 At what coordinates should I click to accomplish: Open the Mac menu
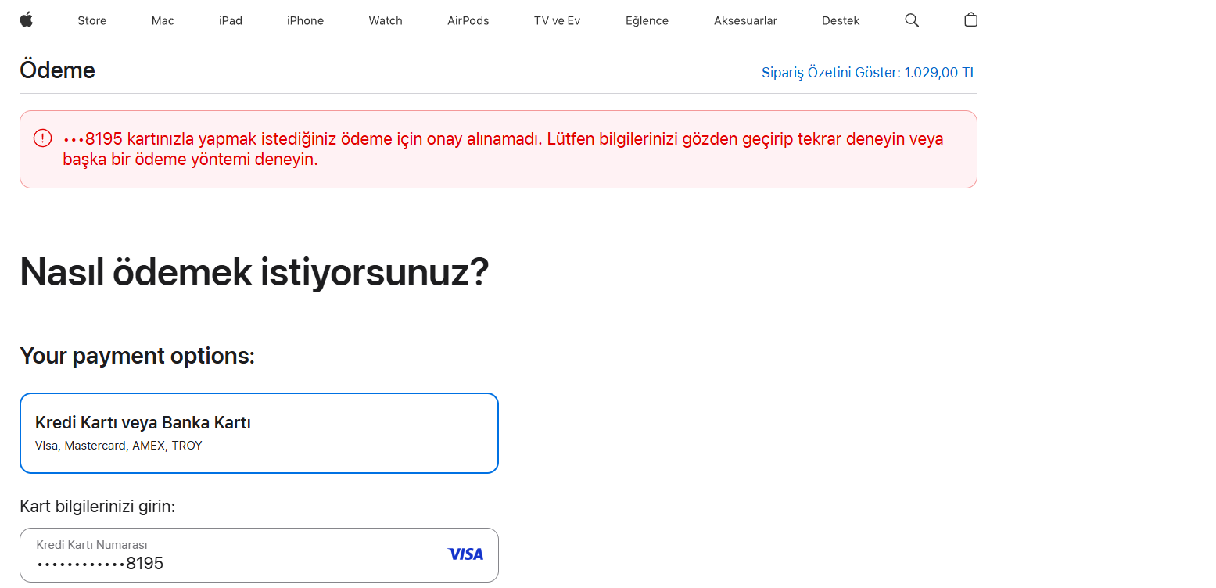tap(163, 21)
